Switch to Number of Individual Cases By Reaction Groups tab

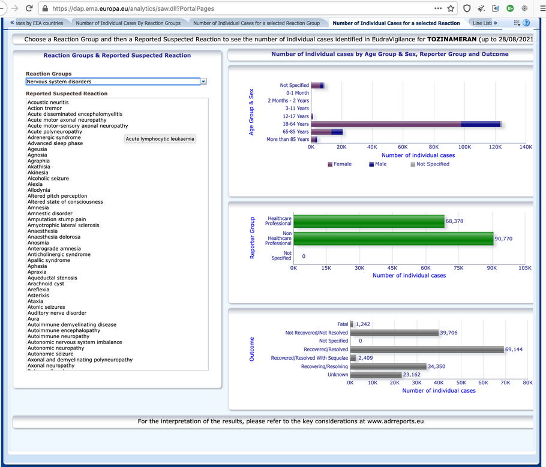tap(128, 23)
